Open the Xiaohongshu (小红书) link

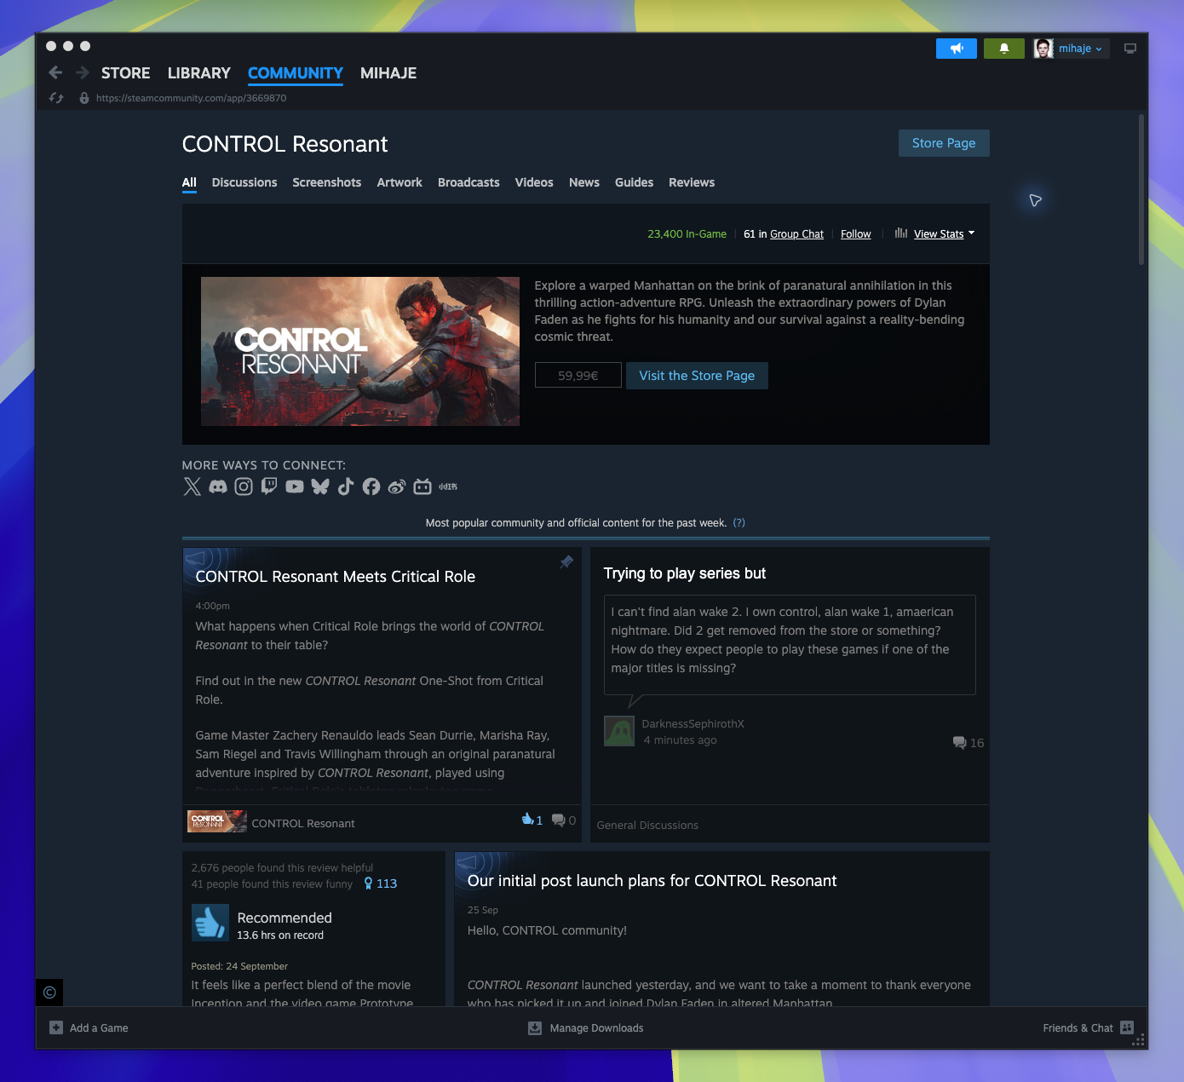coord(448,486)
